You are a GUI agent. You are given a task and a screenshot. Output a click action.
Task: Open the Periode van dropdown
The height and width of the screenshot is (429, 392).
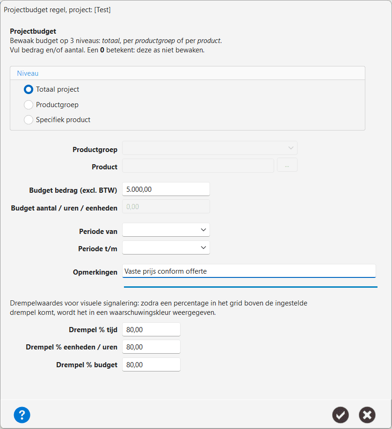[x=166, y=230]
